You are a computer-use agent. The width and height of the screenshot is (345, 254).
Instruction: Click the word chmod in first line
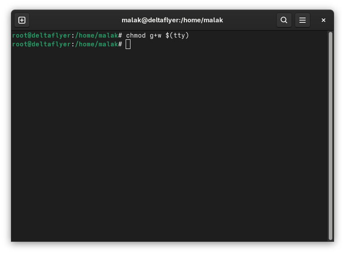(136, 35)
